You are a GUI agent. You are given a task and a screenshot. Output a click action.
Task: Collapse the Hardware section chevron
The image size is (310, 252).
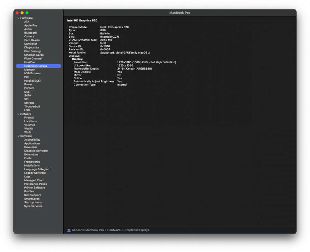18,18
